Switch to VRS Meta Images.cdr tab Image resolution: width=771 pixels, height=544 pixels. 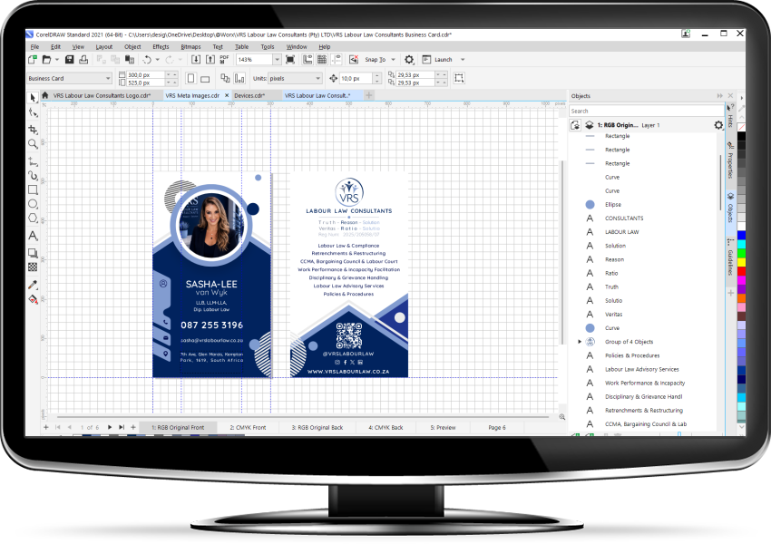(192, 95)
